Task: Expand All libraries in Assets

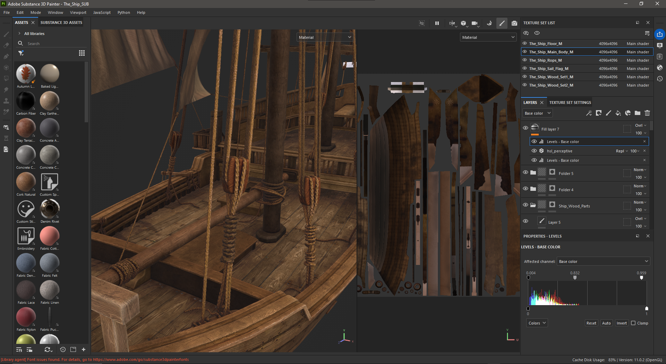Action: click(19, 34)
